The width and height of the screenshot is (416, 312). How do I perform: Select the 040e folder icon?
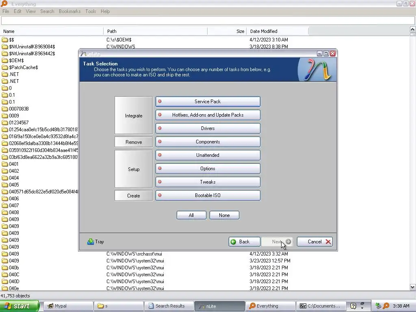pyautogui.click(x=5, y=288)
